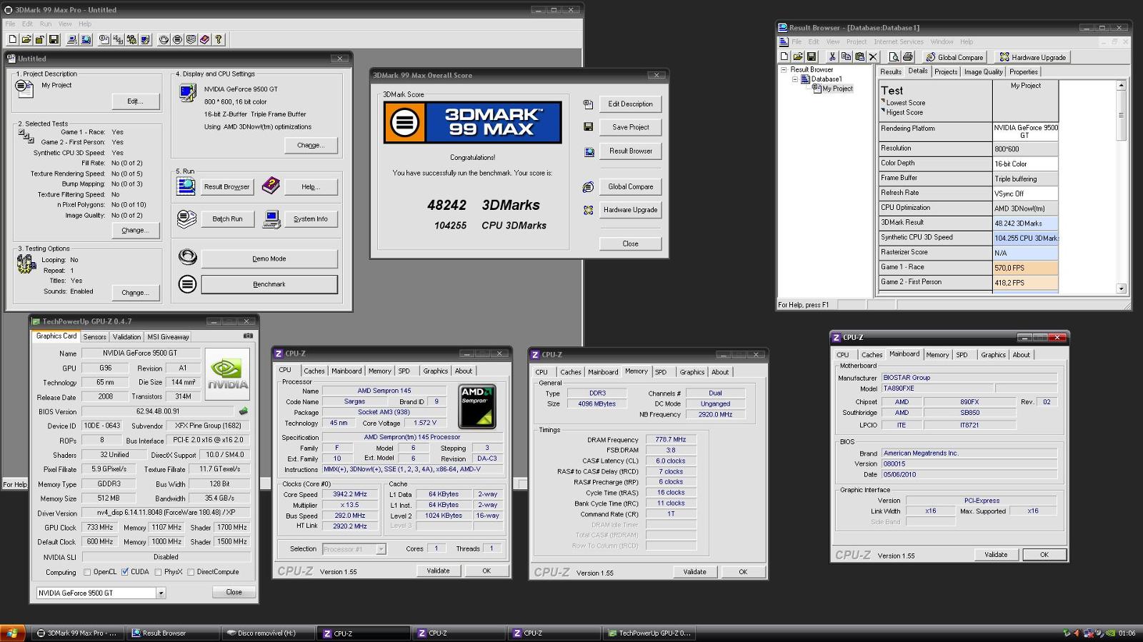Click the Change... button in Display and CPU Settings
Screen dimensions: 1143x642
(310, 145)
